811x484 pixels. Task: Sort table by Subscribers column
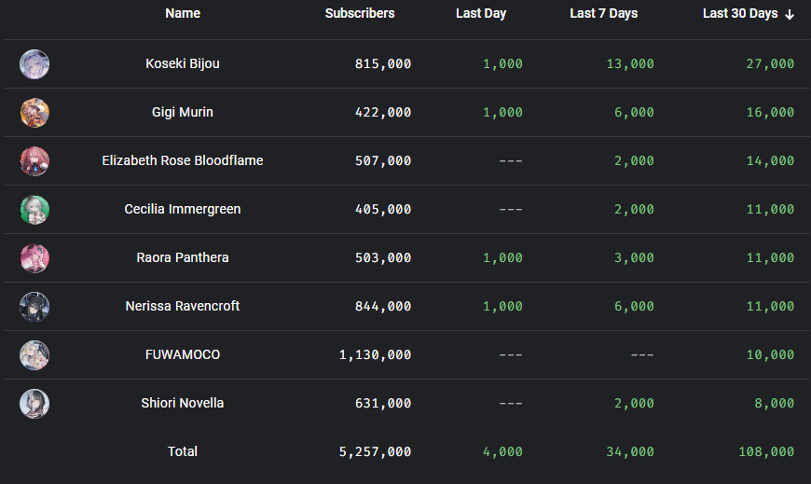point(360,14)
